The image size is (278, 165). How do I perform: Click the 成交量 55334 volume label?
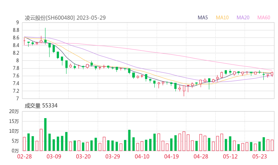click(x=41, y=106)
